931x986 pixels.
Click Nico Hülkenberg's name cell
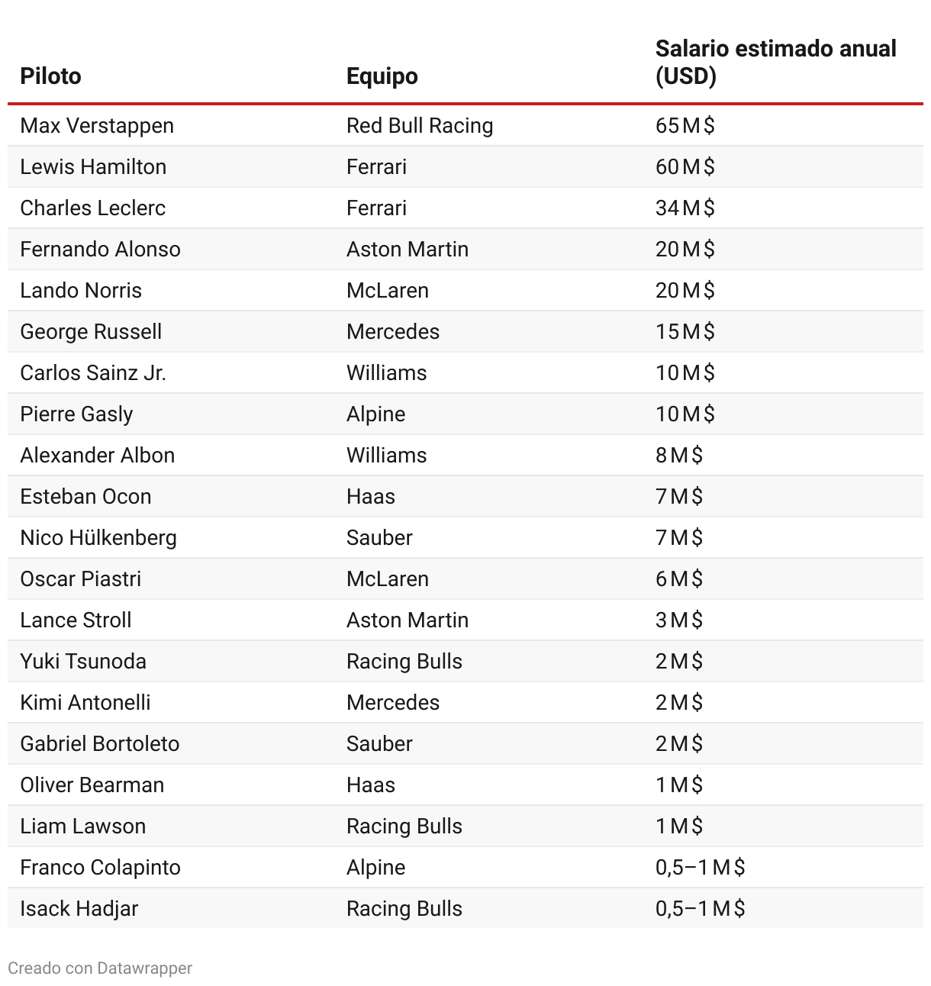tap(98, 538)
